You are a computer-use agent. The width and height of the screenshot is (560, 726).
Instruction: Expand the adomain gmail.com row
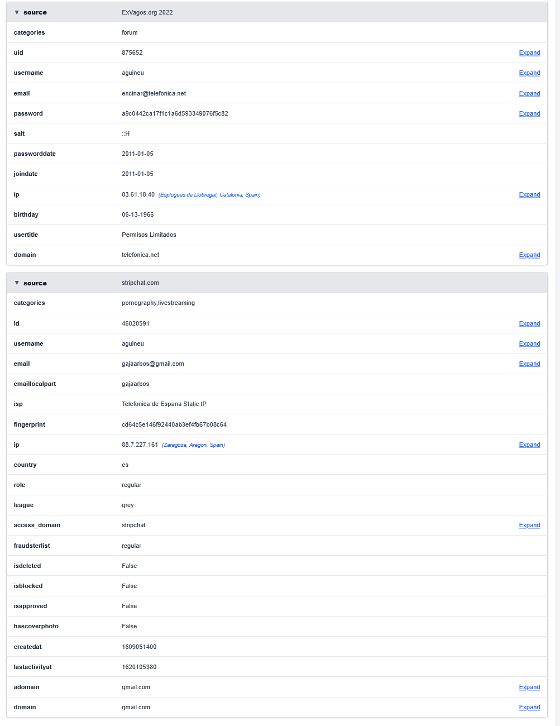pyautogui.click(x=529, y=687)
